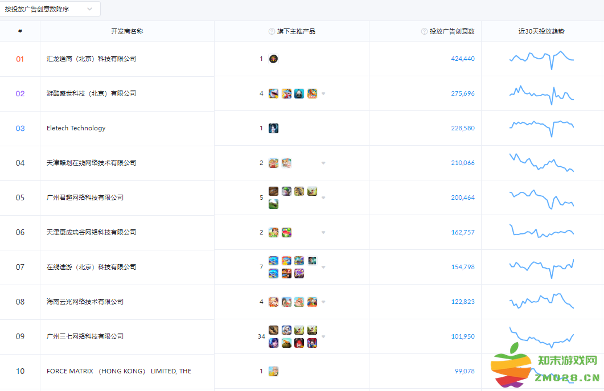Expand the product list for 在线途游 row
Screen dimensions: 604x391
tap(323, 267)
